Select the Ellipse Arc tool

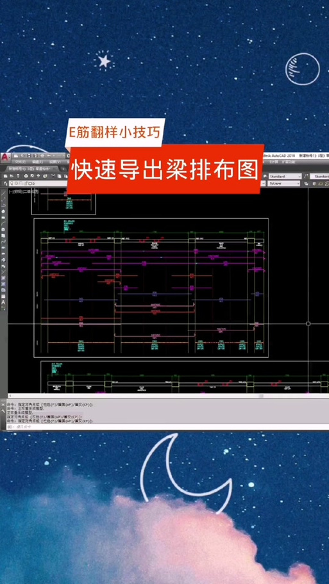[x=3, y=254]
